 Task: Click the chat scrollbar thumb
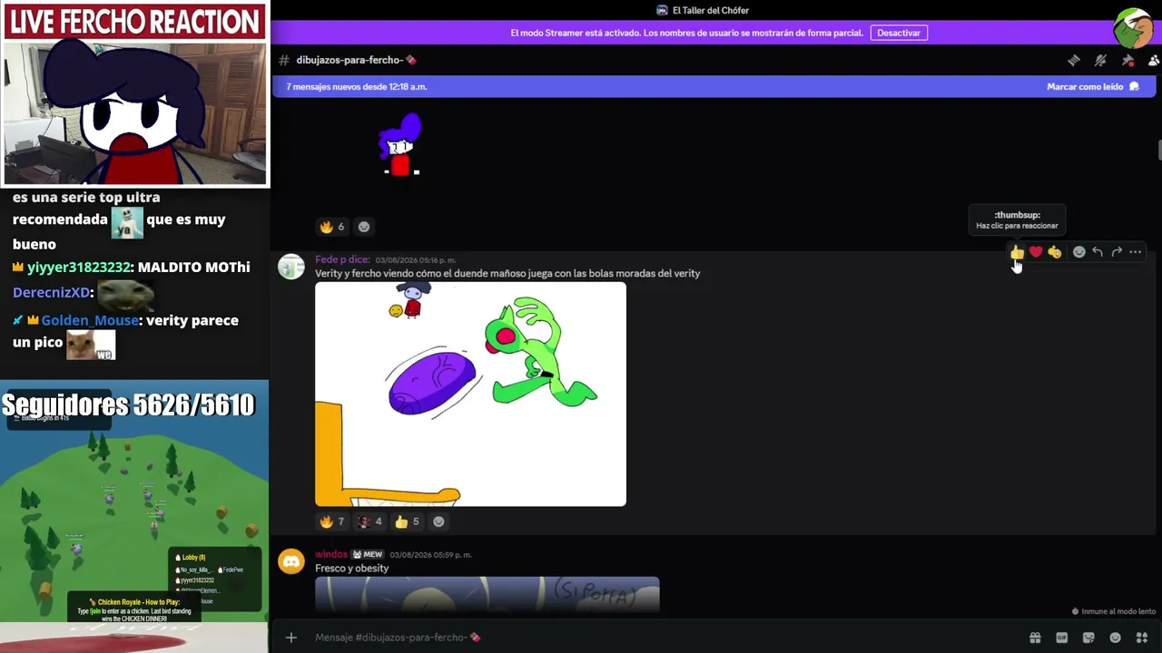pos(1158,151)
